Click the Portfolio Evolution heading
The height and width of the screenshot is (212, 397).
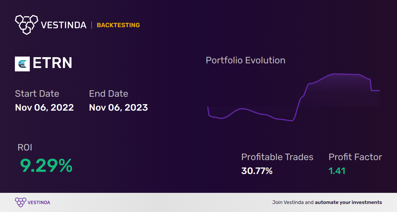coord(246,60)
